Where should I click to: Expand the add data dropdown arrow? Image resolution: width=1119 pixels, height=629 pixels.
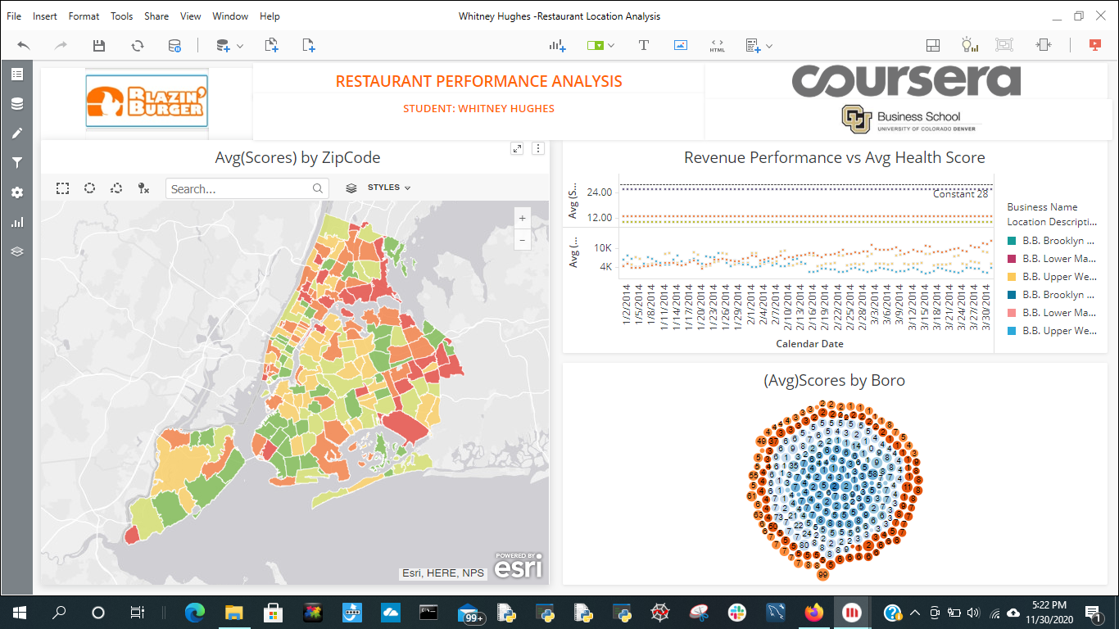tap(240, 47)
